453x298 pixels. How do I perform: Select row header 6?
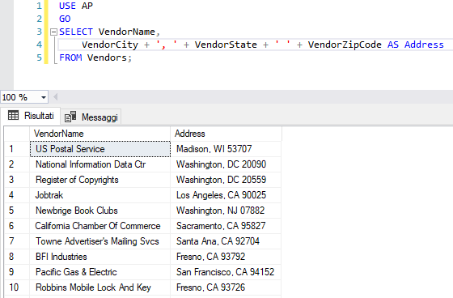click(x=17, y=226)
